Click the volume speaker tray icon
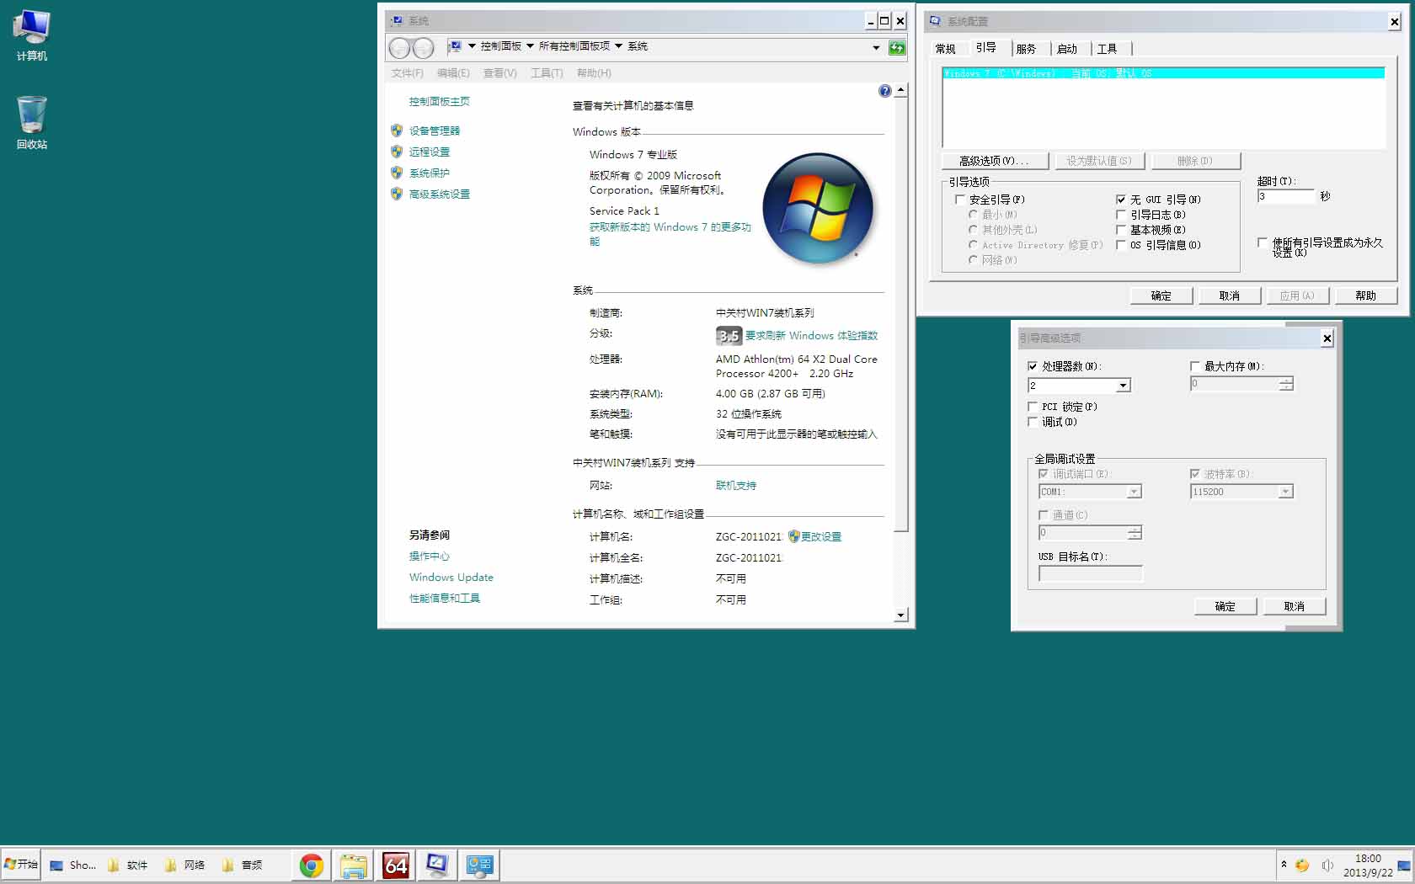Image resolution: width=1415 pixels, height=884 pixels. [1327, 865]
